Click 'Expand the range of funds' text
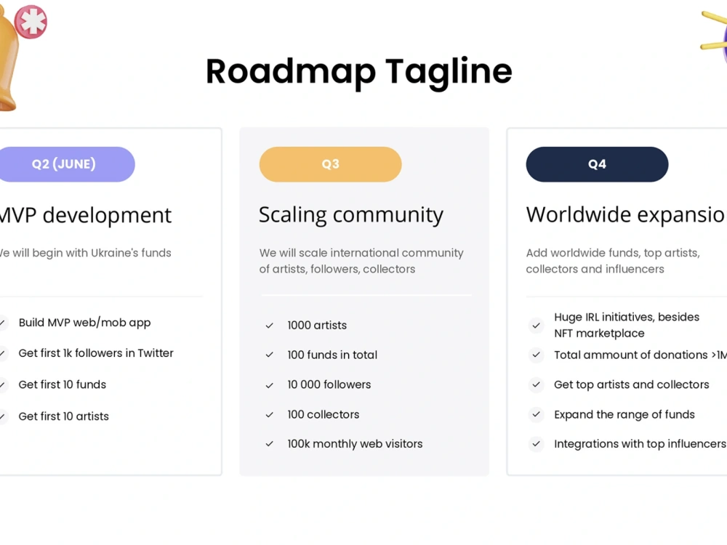The image size is (727, 545). click(x=624, y=414)
